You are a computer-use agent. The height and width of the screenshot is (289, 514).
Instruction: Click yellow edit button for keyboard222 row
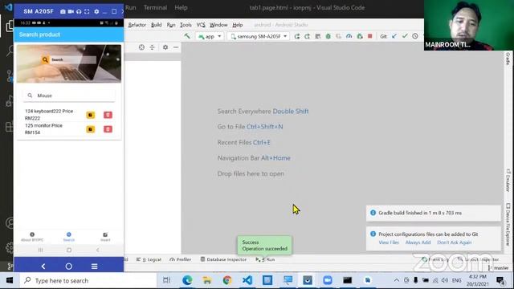(x=91, y=115)
